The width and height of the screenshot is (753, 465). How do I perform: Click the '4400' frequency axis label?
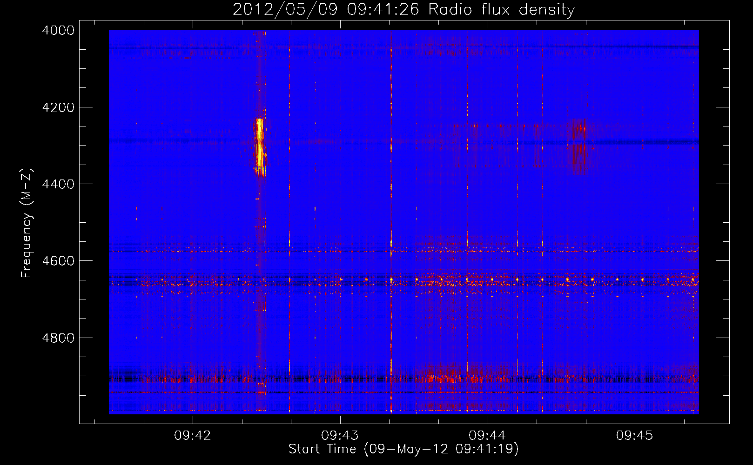pos(58,184)
